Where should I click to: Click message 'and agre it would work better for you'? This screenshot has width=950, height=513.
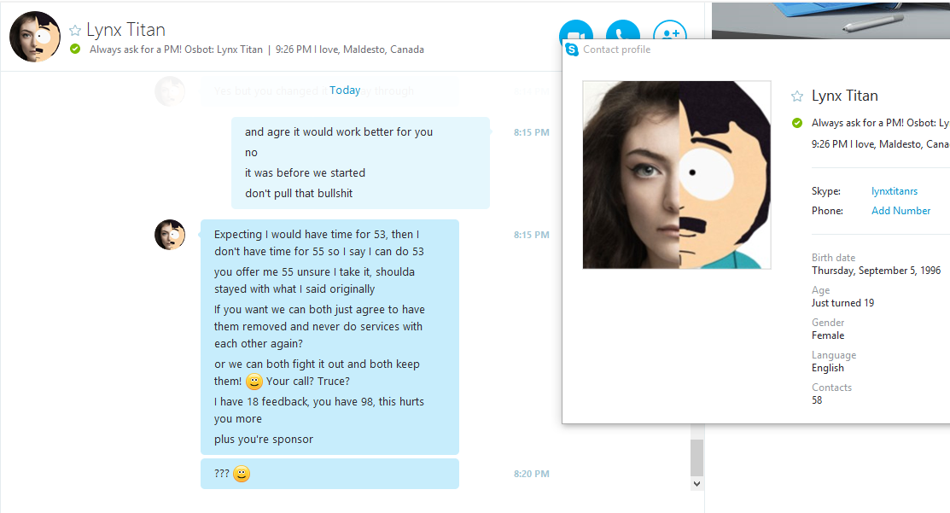tap(339, 132)
